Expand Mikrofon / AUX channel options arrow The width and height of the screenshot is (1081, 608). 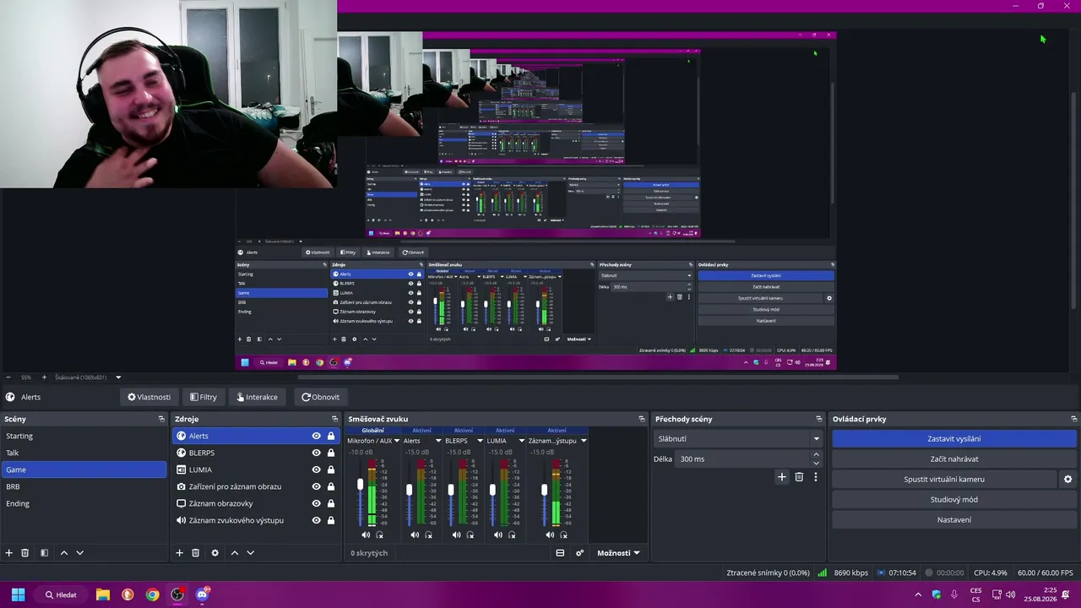coord(396,441)
